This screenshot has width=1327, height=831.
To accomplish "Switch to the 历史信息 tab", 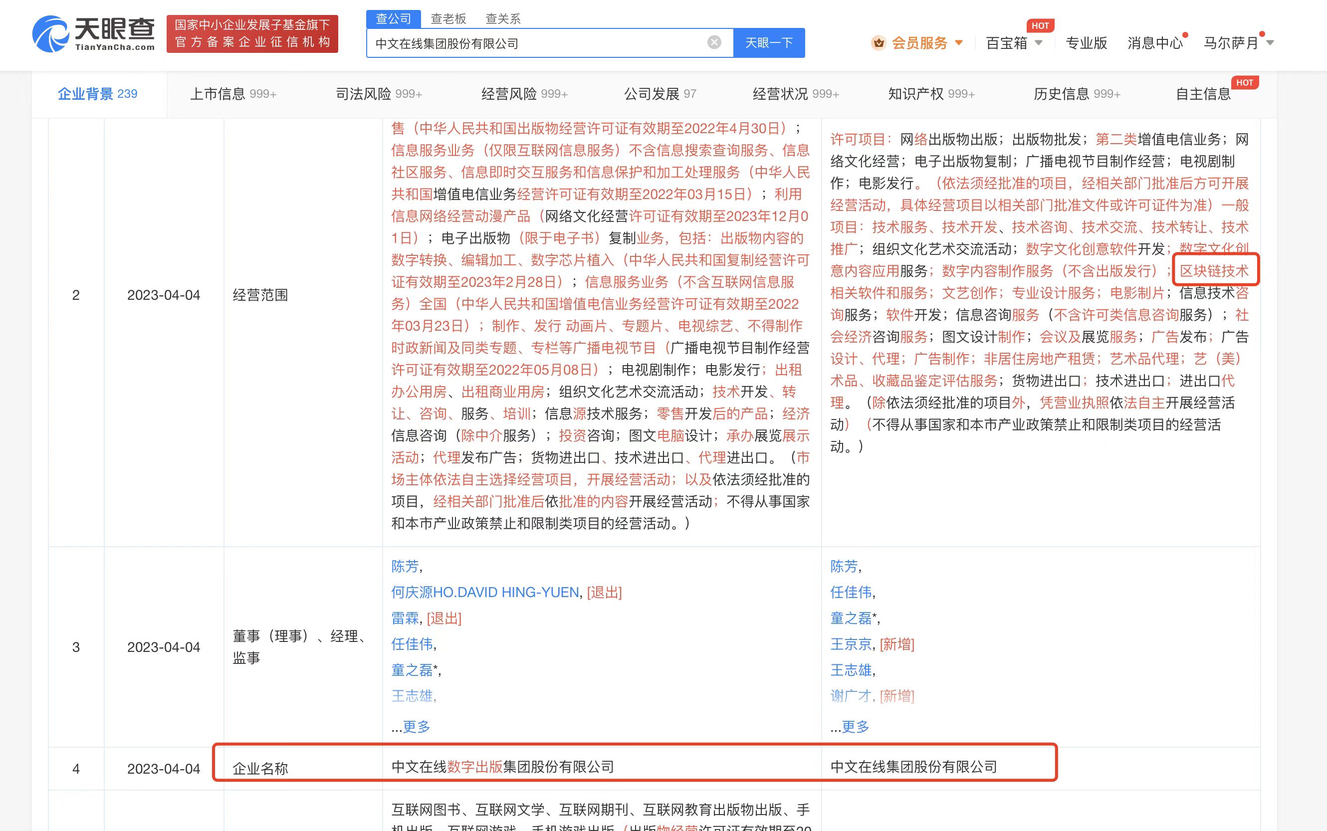I will coord(1077,94).
